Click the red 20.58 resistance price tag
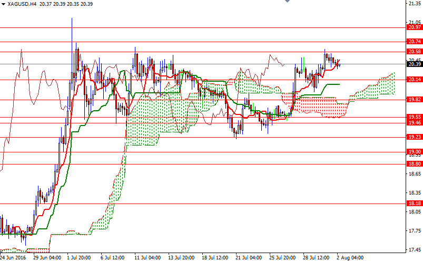 click(x=414, y=52)
